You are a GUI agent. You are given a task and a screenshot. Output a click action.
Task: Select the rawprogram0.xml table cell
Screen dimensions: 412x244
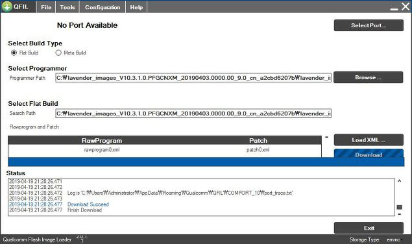click(x=102, y=150)
